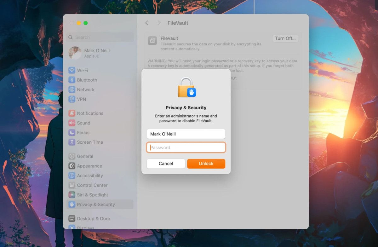
Task: Click the Turn Off FileVault button
Action: click(x=285, y=38)
